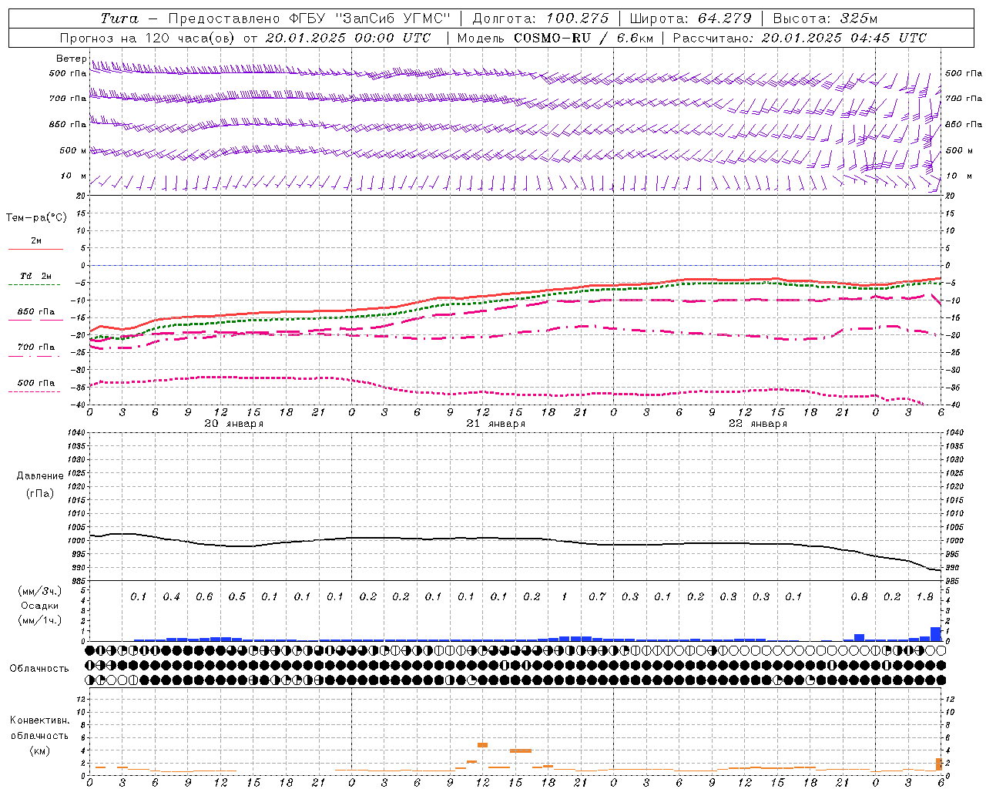Click the "0.7" three-hour precipitation value

click(x=597, y=597)
